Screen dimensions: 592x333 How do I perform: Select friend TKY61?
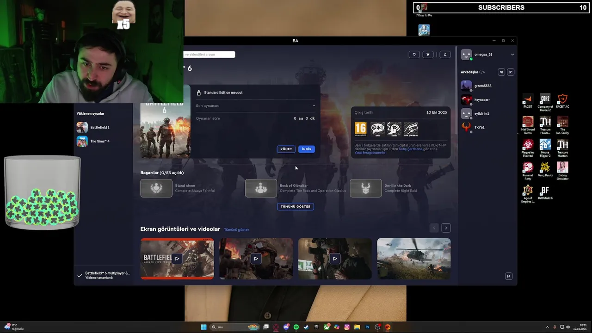[x=488, y=127]
